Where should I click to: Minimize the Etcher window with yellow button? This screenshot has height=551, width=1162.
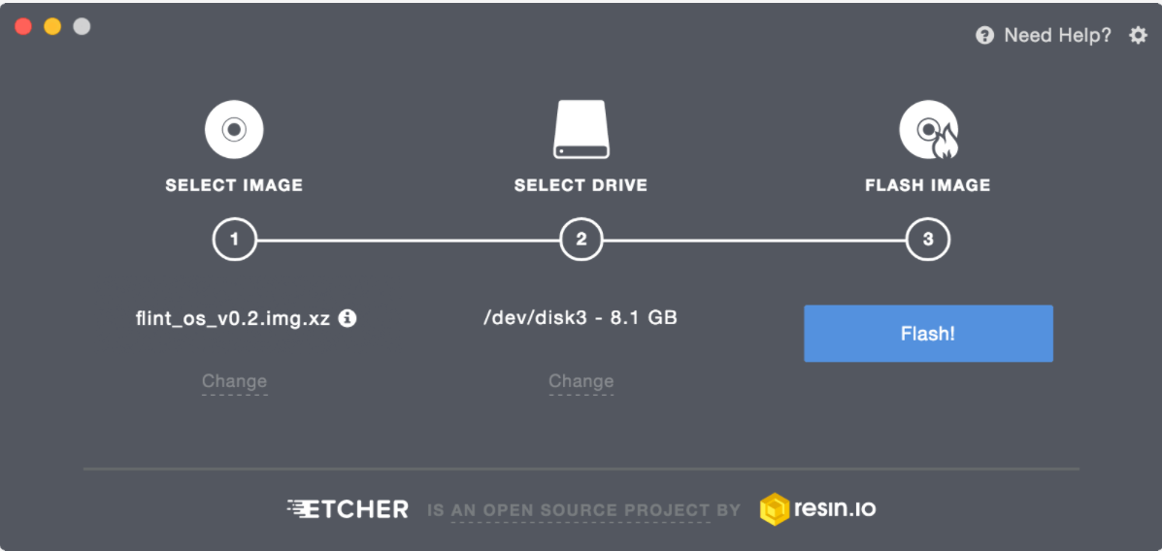point(52,27)
